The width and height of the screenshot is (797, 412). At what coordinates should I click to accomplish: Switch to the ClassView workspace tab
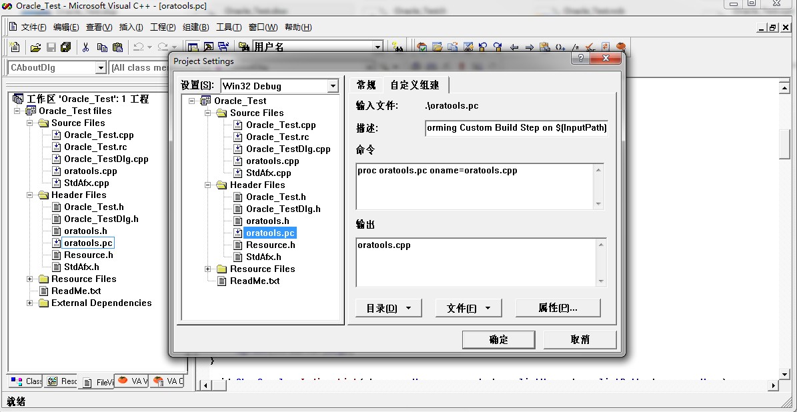27,381
